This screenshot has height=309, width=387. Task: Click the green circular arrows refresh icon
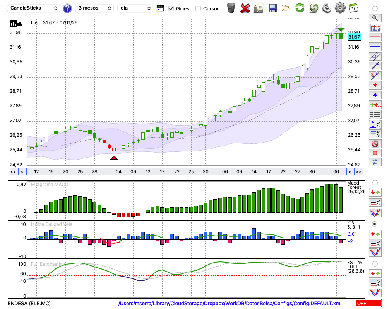pos(300,8)
